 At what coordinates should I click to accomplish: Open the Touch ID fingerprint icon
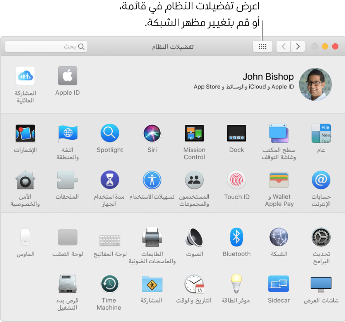tap(237, 180)
